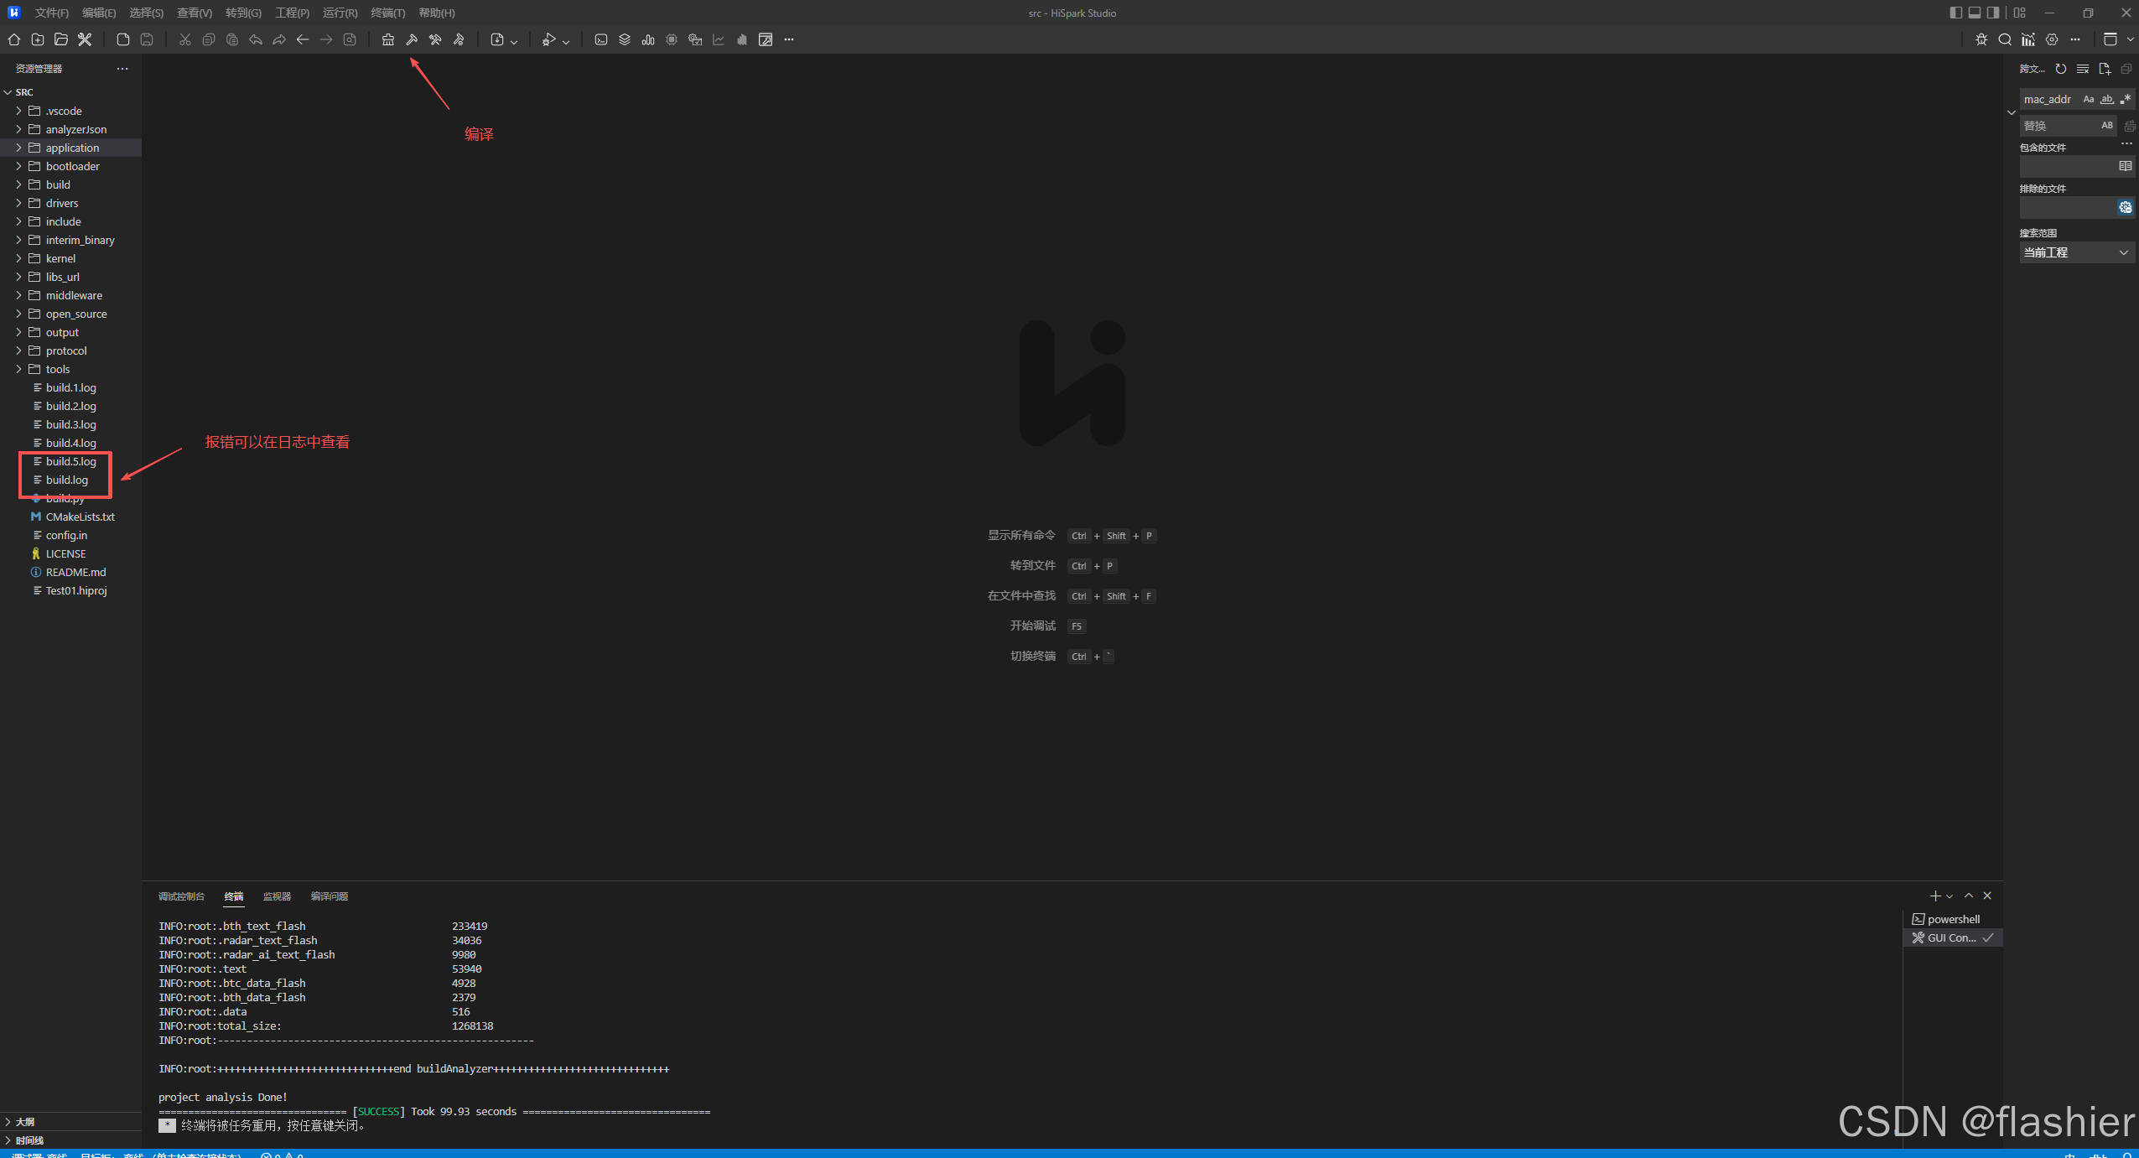Image resolution: width=2139 pixels, height=1158 pixels.
Task: Switch to the 编译问题 tab
Action: 329,896
